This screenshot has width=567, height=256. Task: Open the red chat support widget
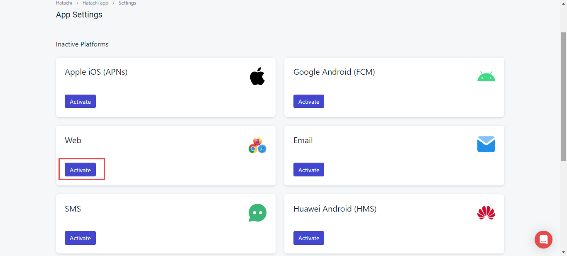(543, 239)
